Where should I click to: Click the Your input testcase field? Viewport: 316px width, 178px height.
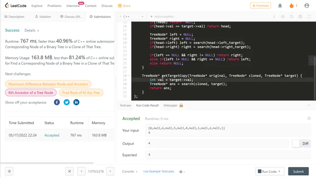[x=228, y=130]
